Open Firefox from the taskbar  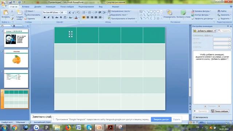(x=68, y=128)
